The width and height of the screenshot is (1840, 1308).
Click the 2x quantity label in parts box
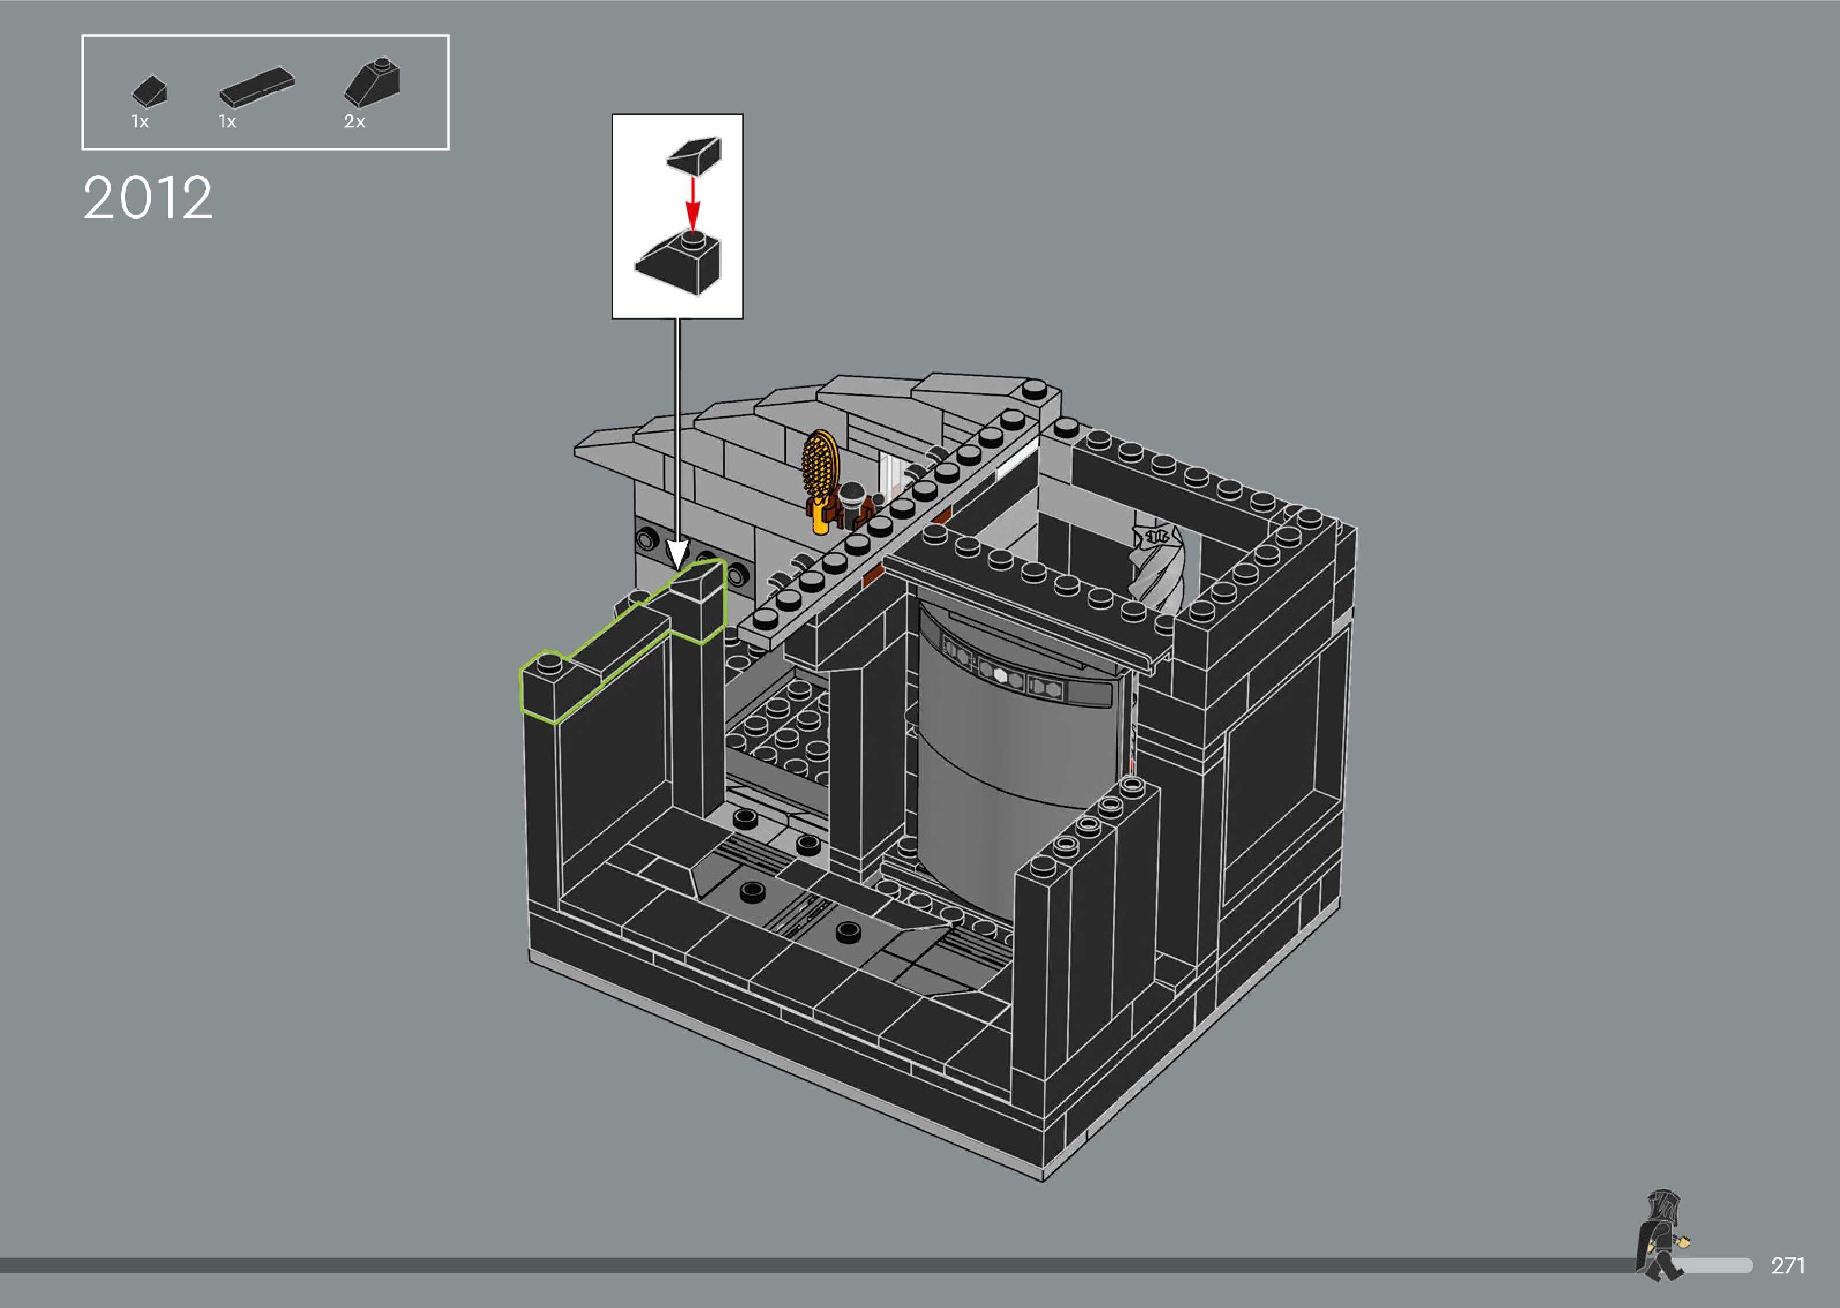coord(354,122)
